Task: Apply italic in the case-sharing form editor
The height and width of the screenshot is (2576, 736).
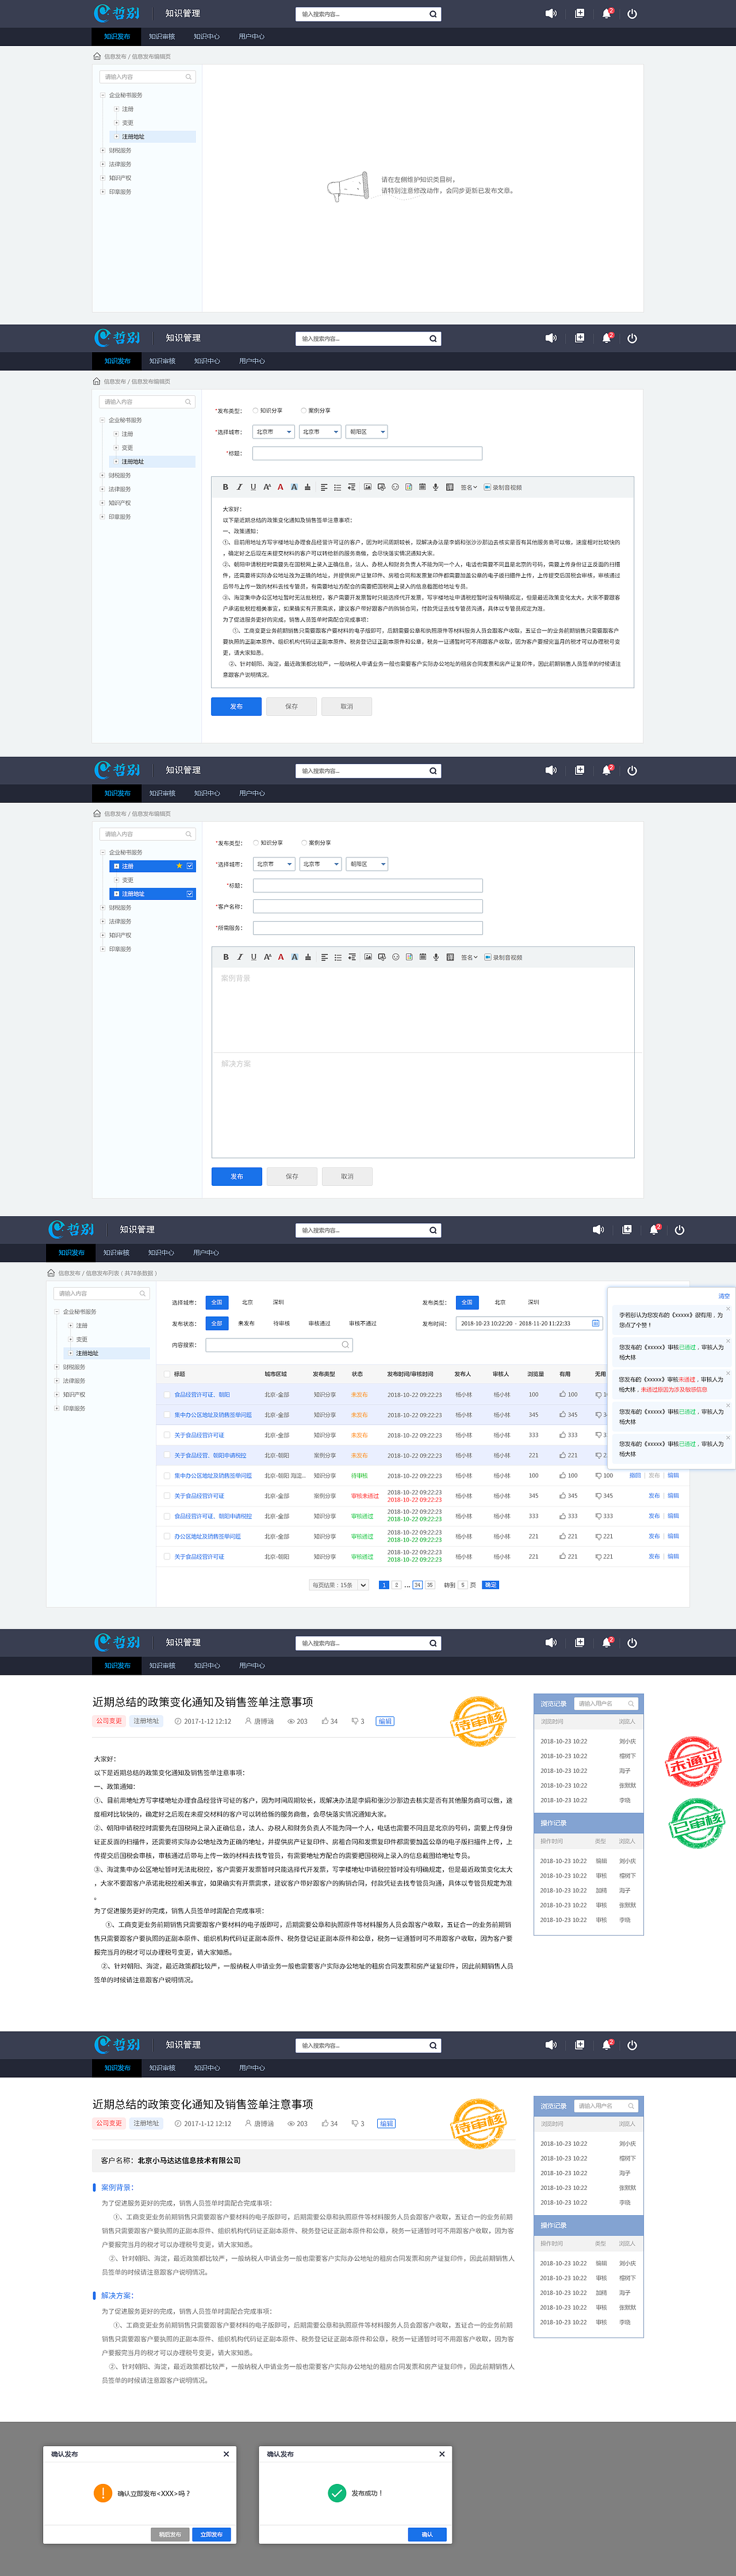Action: coord(239,957)
